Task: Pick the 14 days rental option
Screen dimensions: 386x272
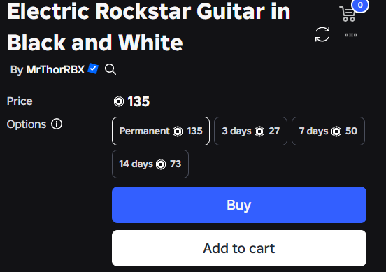Action: point(150,164)
